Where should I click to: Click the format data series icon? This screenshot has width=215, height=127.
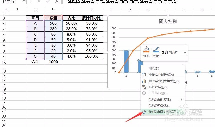click(x=144, y=112)
